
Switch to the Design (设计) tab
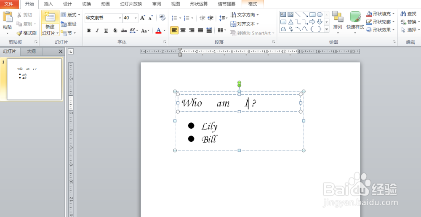(67, 4)
